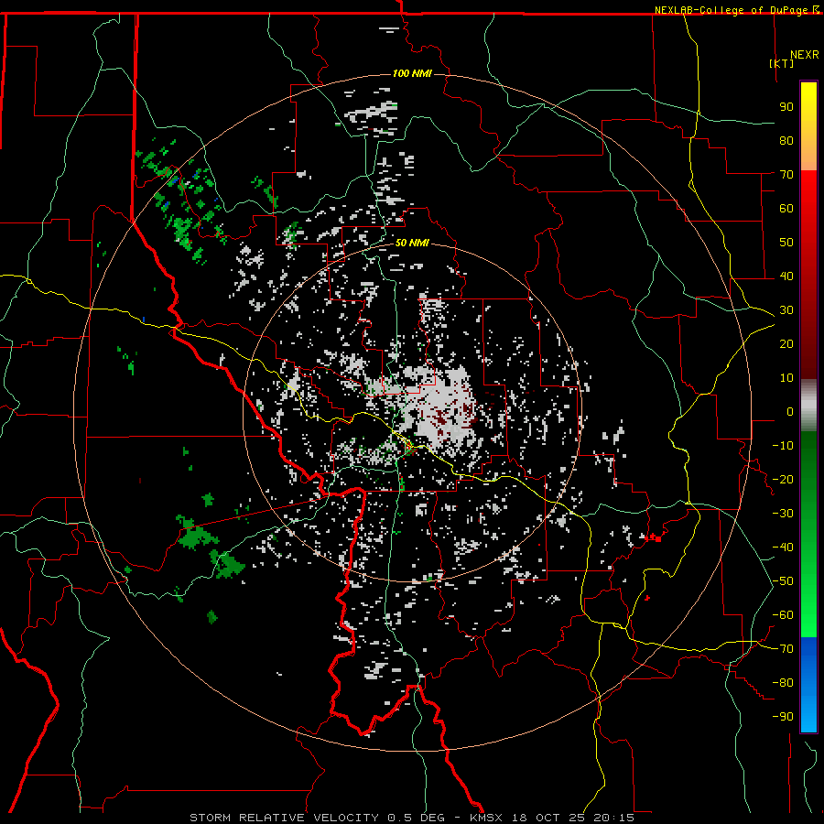
Task: Click the 90 value on the velocity scale
Action: (786, 107)
